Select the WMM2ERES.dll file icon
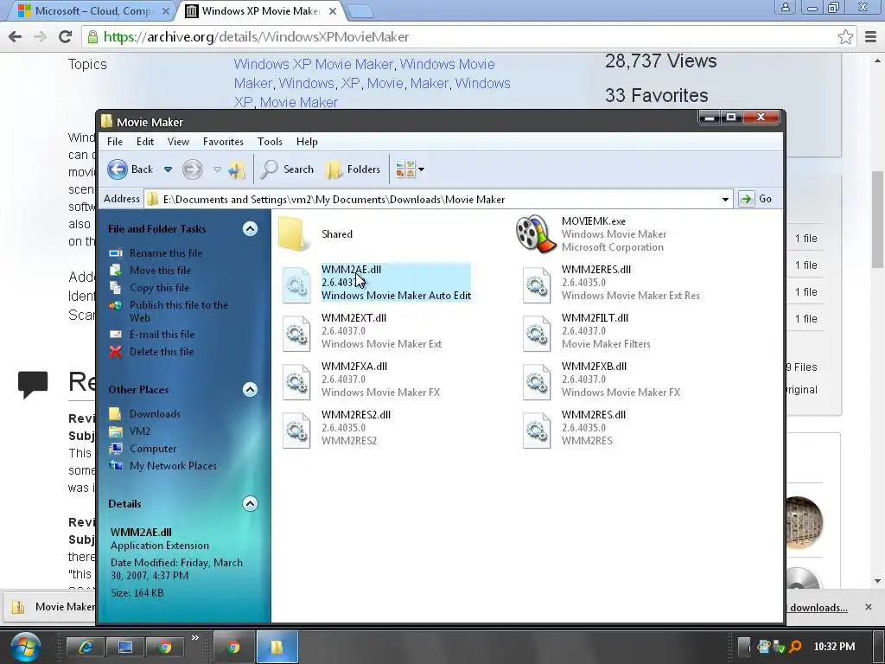The height and width of the screenshot is (664, 885). (x=536, y=284)
